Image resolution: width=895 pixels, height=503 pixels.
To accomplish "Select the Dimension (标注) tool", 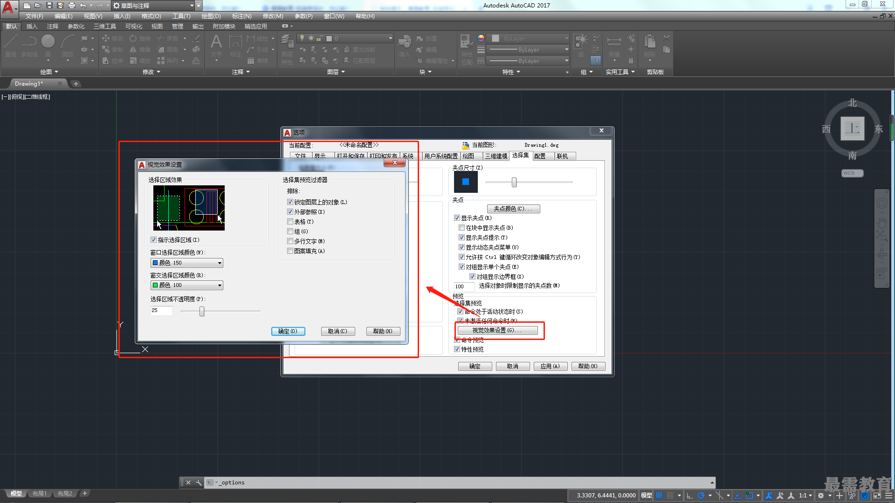I will tap(235, 46).
